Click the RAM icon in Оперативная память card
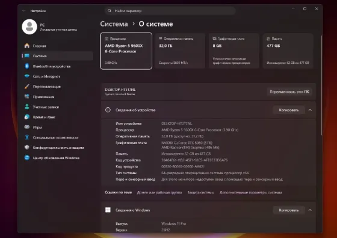Image resolution: width=337 pixels, height=238 pixels. 160,39
